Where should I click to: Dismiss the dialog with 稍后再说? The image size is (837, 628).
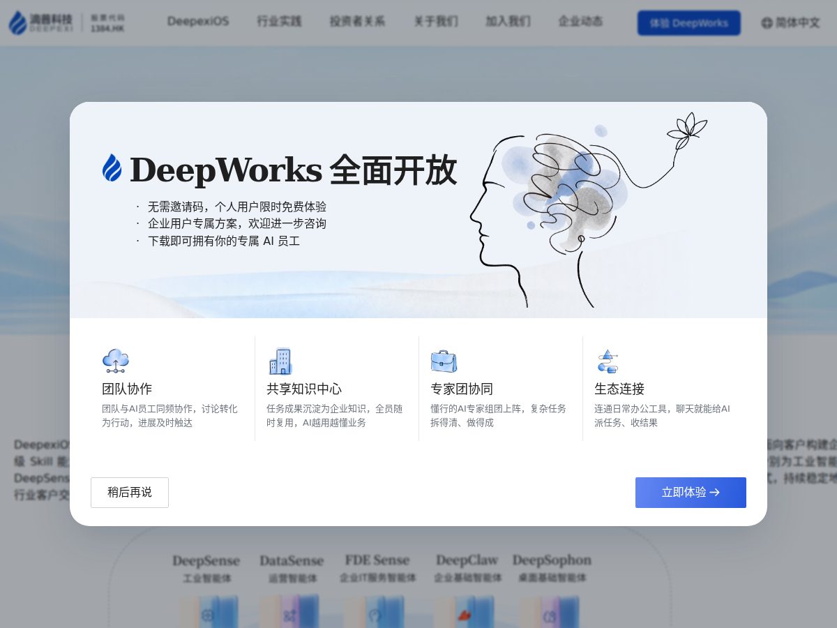coord(130,493)
